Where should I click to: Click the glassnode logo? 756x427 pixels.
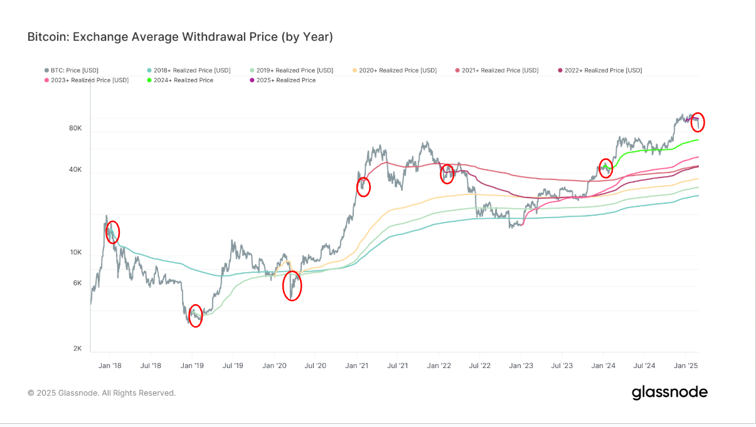(669, 393)
